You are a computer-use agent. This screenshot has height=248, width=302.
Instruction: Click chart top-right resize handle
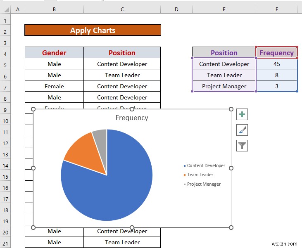click(231, 109)
